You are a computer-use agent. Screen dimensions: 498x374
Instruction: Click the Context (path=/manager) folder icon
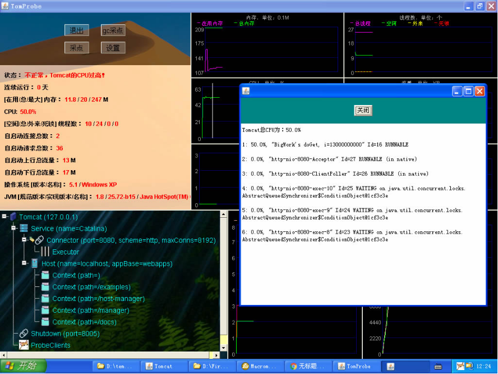tap(45, 310)
